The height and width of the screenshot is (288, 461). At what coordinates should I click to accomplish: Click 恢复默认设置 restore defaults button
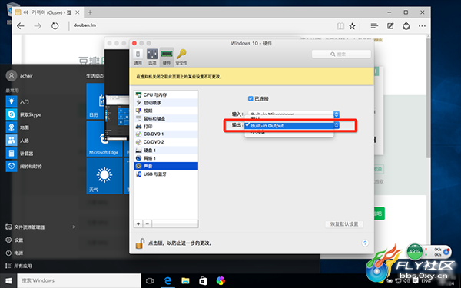click(x=344, y=224)
